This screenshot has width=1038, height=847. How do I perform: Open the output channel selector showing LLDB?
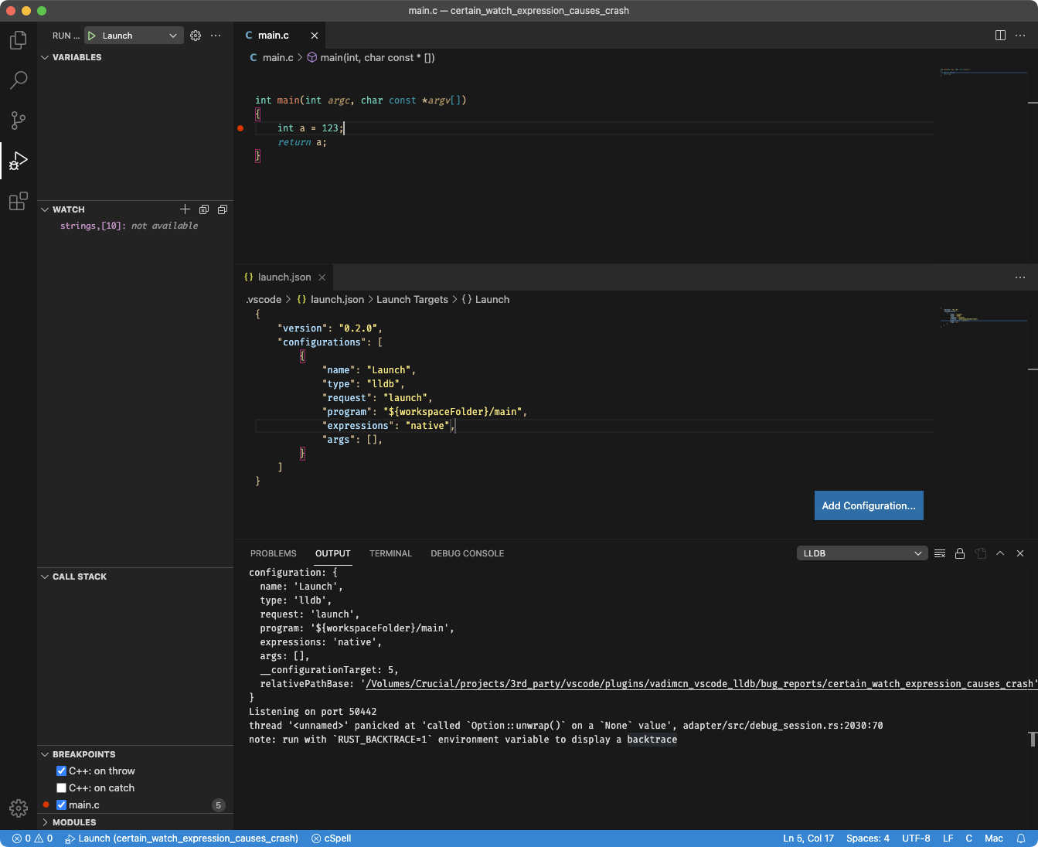[861, 553]
